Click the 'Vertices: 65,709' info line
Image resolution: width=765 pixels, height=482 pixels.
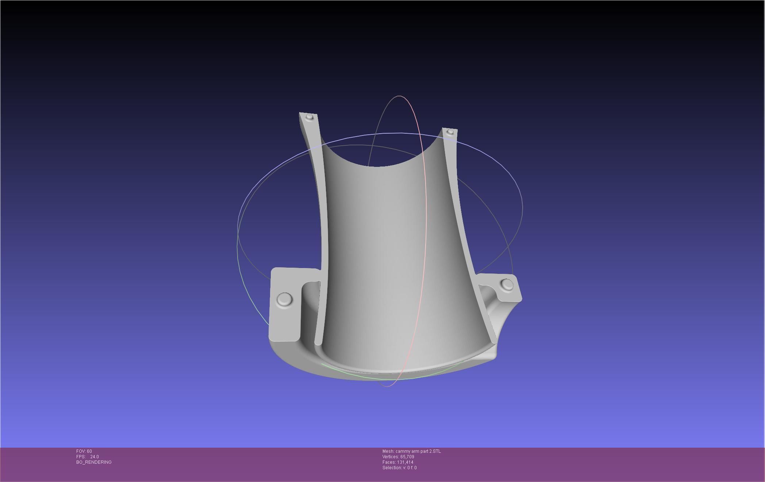tap(398, 457)
